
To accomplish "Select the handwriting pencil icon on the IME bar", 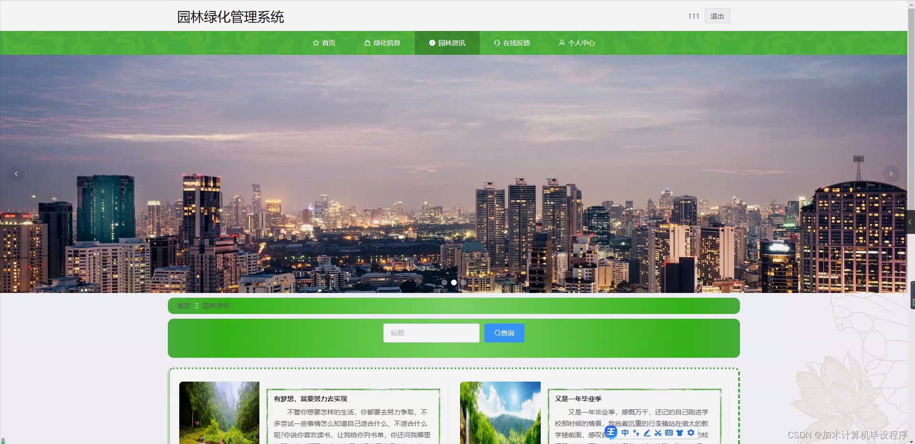I will tap(647, 433).
